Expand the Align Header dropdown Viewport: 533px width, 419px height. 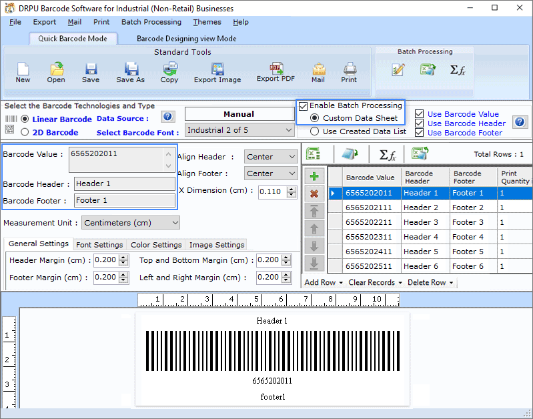click(x=271, y=157)
